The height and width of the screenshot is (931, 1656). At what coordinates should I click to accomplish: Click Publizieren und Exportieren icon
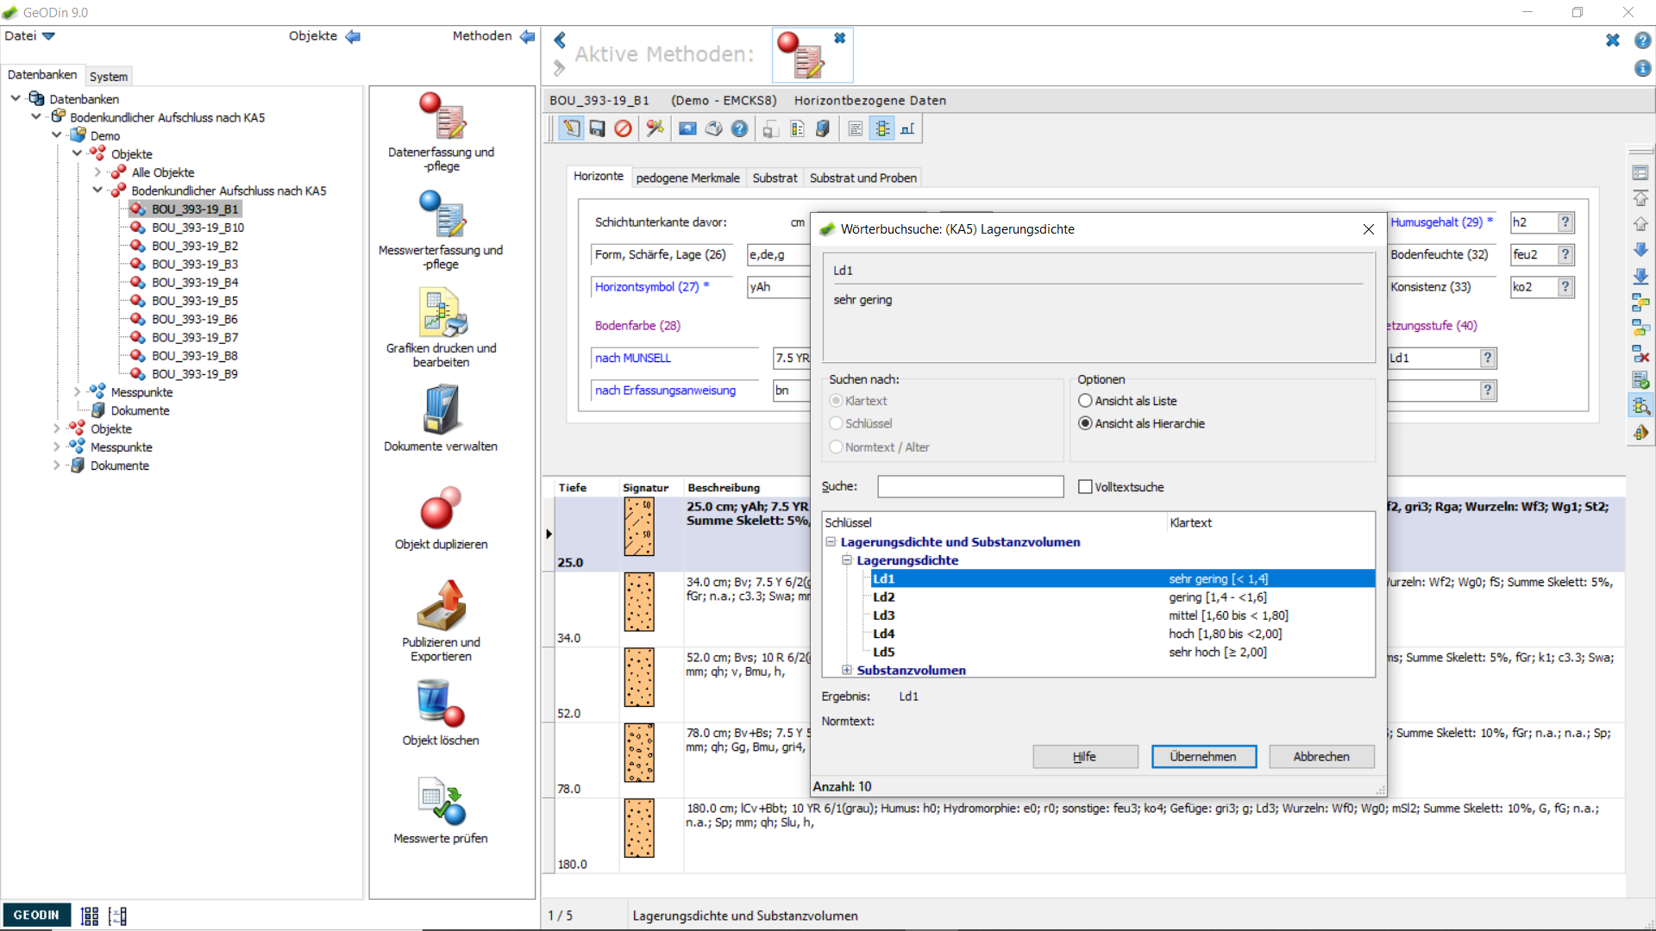pyautogui.click(x=442, y=605)
